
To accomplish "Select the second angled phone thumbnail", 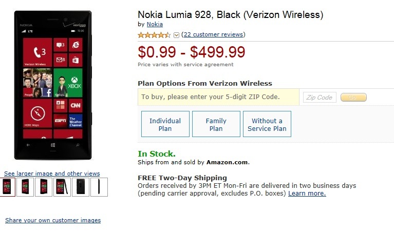I will coord(25,187).
